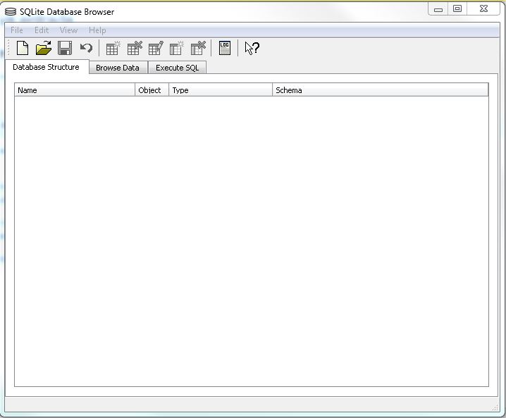Open the Edit menu
This screenshot has width=506, height=418.
coord(42,30)
